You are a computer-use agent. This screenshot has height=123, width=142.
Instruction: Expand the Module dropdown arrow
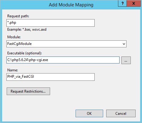(x=124, y=44)
